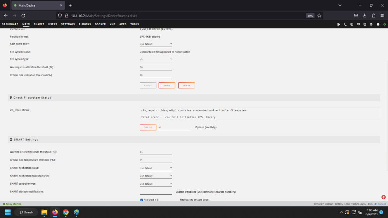
Task: Click the monitor info icon in Unraid header
Action: pos(365,24)
